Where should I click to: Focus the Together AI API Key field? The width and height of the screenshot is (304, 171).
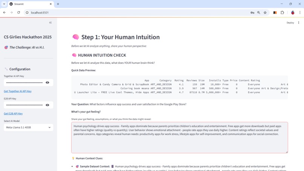coord(25,83)
